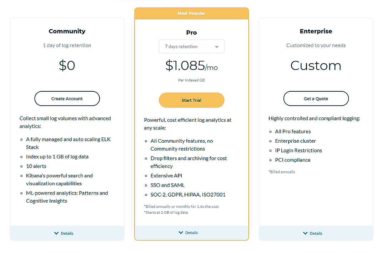Click the chevron icon on Enterprise Details
This screenshot has height=253, width=382.
[305, 233]
